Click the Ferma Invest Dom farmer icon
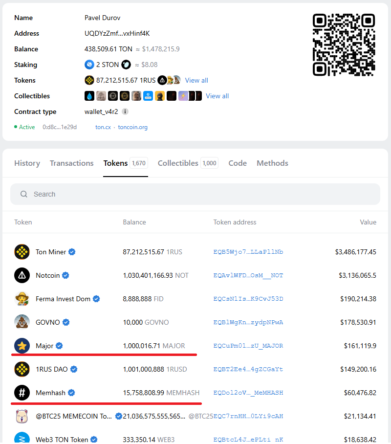This screenshot has height=444, width=391. click(22, 299)
